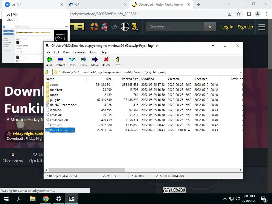Select the assets folder icon
Screen dimensions: 272x204
[47, 85]
